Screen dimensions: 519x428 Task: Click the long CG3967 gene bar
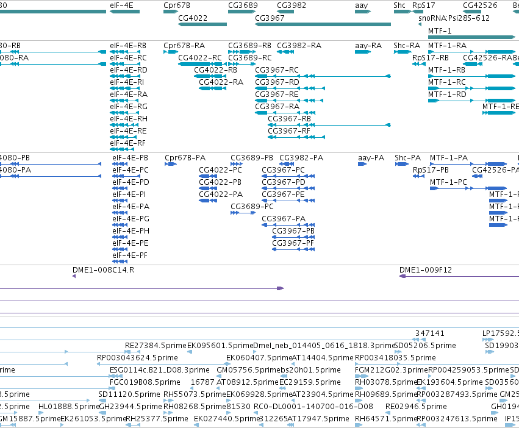click(x=323, y=24)
